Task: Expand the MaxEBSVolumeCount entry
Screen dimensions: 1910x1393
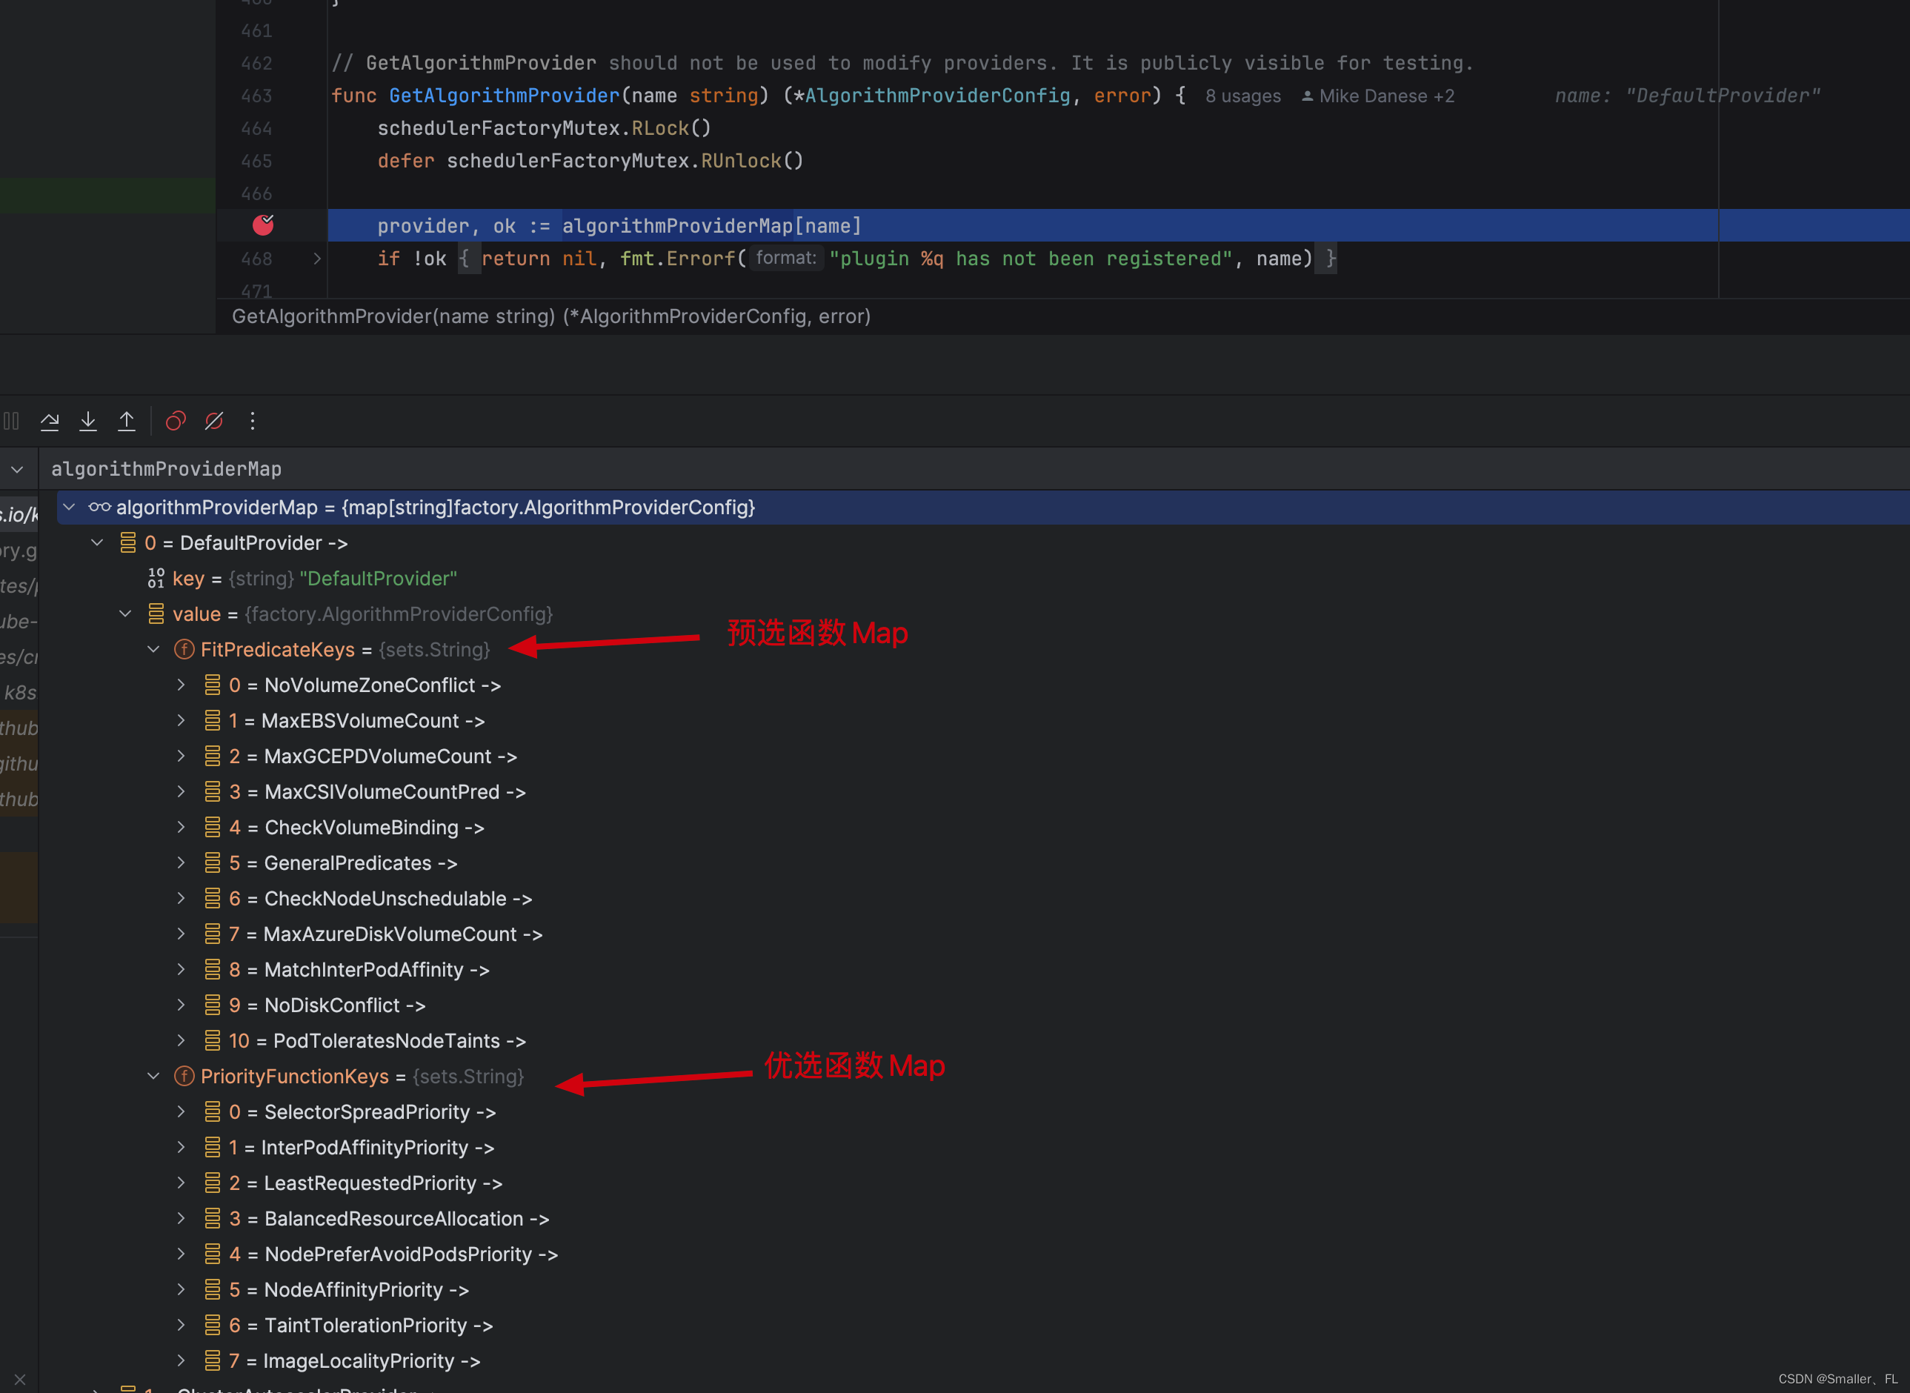Action: [182, 720]
